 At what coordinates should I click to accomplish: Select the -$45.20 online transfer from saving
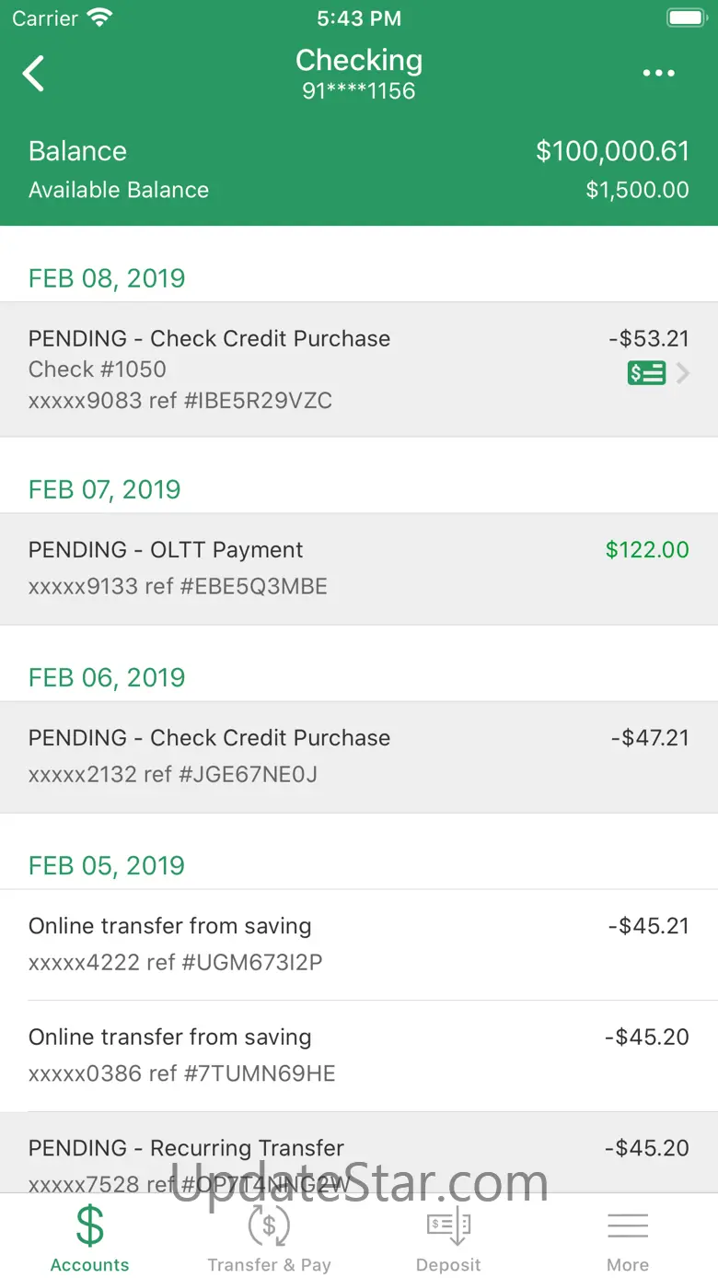(x=359, y=1055)
